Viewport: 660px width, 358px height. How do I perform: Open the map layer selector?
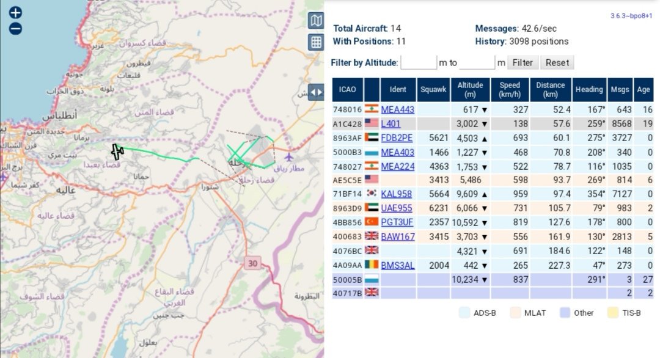(x=316, y=20)
